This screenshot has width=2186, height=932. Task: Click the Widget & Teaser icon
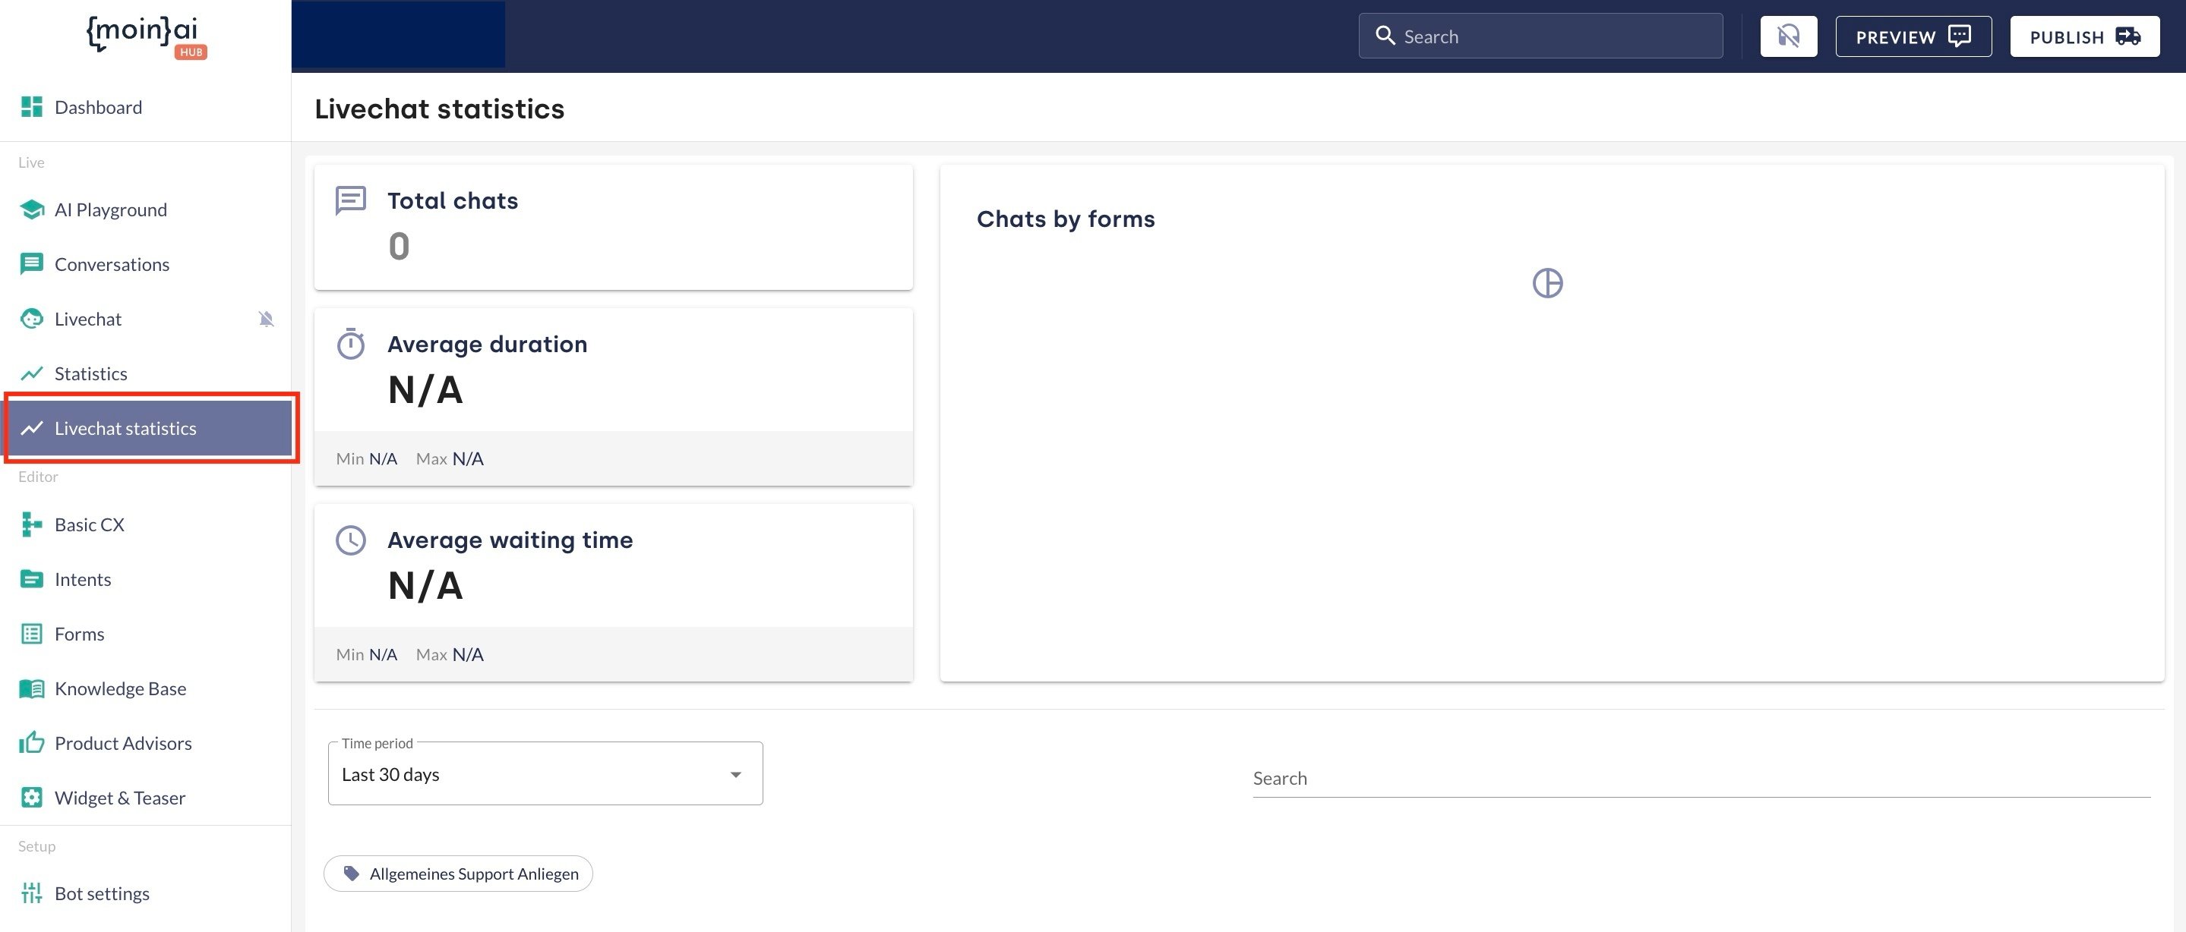pyautogui.click(x=31, y=797)
